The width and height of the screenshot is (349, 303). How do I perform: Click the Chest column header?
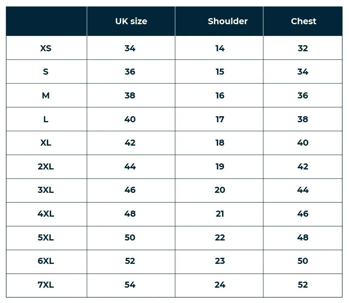(303, 21)
